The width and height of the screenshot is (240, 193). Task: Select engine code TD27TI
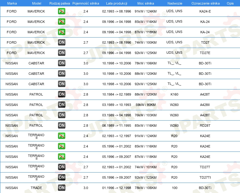(205, 177)
